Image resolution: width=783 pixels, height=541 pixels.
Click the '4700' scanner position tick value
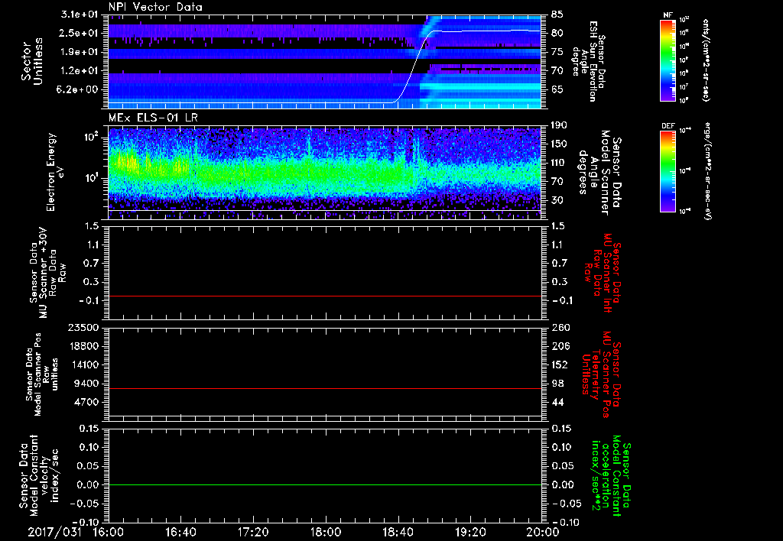click(86, 402)
